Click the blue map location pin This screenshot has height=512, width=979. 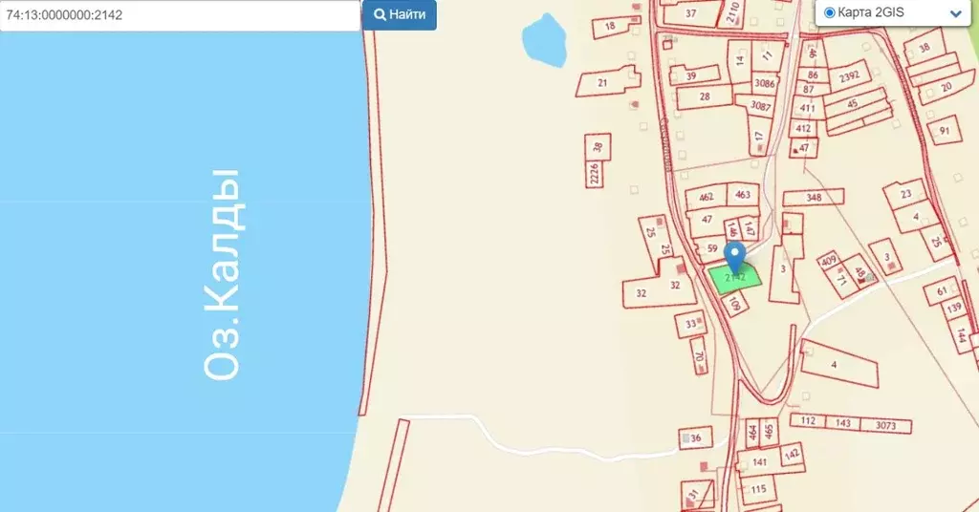(735, 258)
